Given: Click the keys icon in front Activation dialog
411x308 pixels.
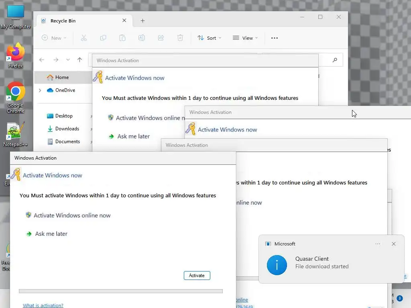Looking at the screenshot, I should 16,174.
